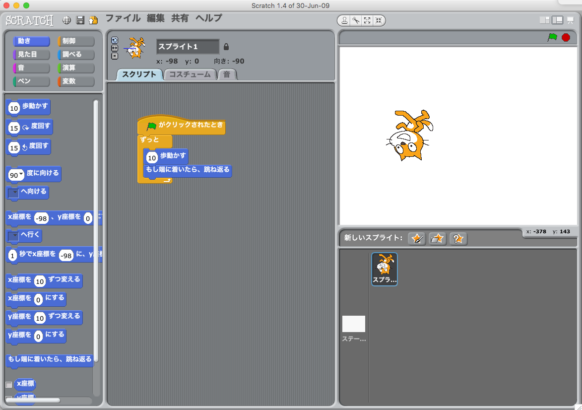Select the grow sprite tool
The height and width of the screenshot is (410, 582).
tap(367, 20)
